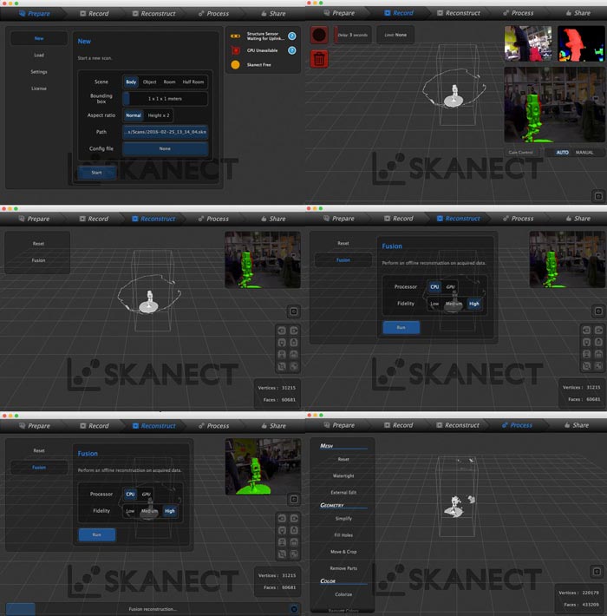
Task: Click Run in the window showing the progress bar
Action: tap(96, 534)
